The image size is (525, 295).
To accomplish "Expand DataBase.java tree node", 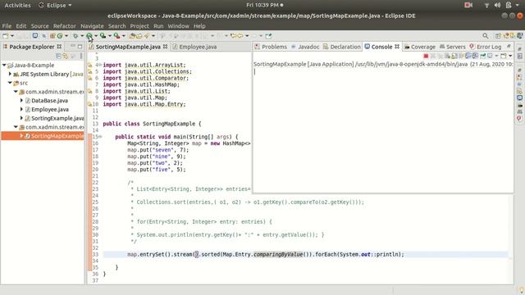I will coord(21,100).
